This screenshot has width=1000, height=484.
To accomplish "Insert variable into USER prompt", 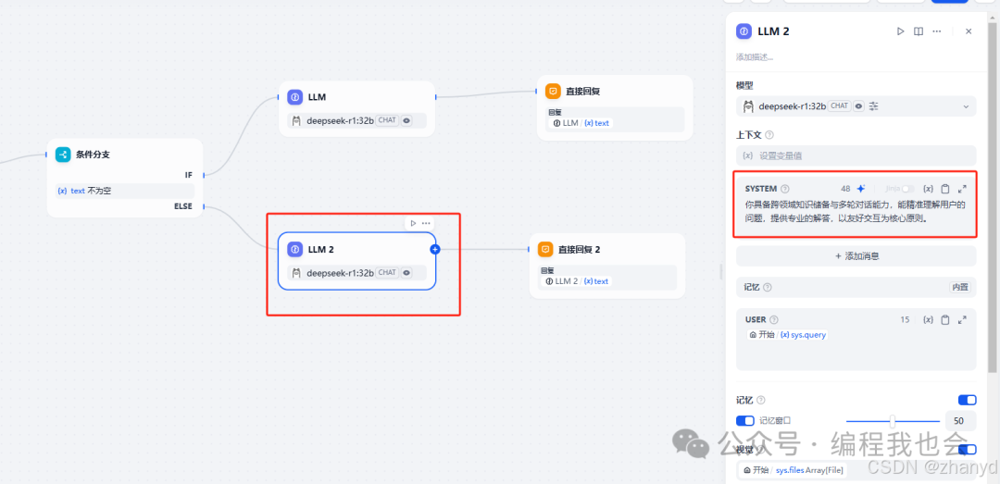I will [x=928, y=319].
